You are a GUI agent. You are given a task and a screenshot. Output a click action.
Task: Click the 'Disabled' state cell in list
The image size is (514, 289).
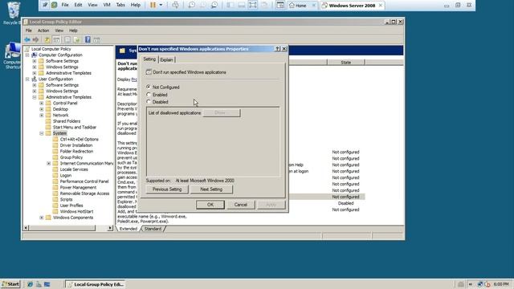tap(345, 203)
